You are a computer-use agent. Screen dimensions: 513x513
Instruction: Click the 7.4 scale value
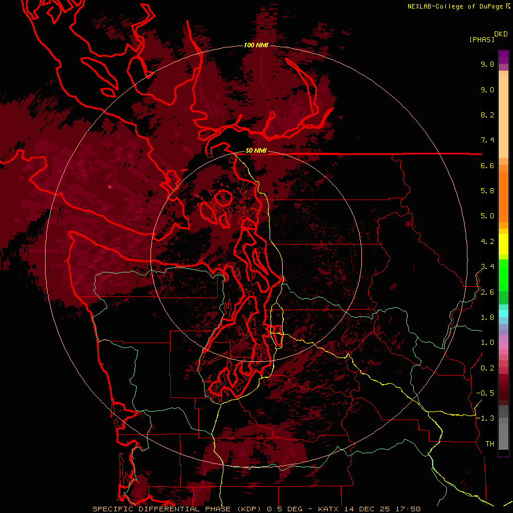click(487, 140)
